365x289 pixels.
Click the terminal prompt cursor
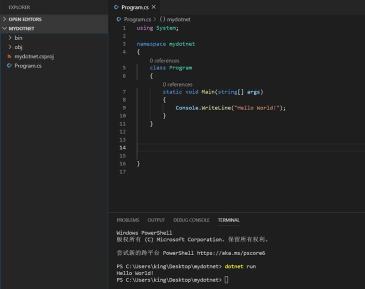tap(226, 280)
